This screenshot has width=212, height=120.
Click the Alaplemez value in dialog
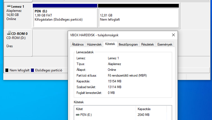(114, 64)
